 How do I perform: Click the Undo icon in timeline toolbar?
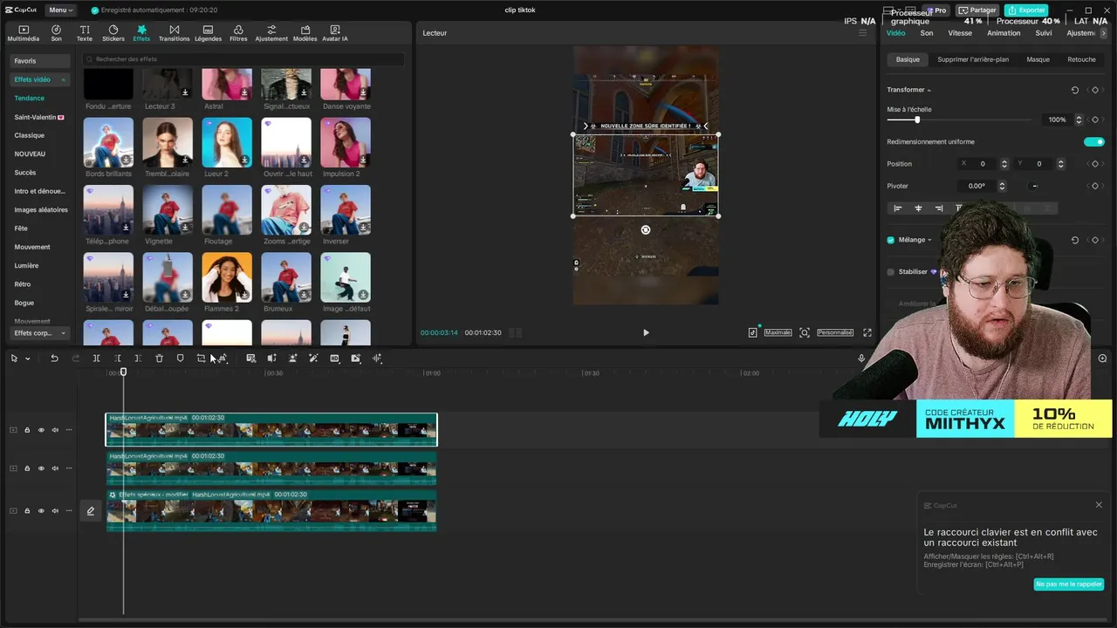(x=54, y=358)
